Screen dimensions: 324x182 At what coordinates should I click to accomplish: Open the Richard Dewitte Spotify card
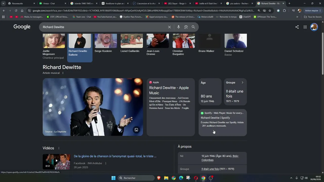tap(223, 123)
